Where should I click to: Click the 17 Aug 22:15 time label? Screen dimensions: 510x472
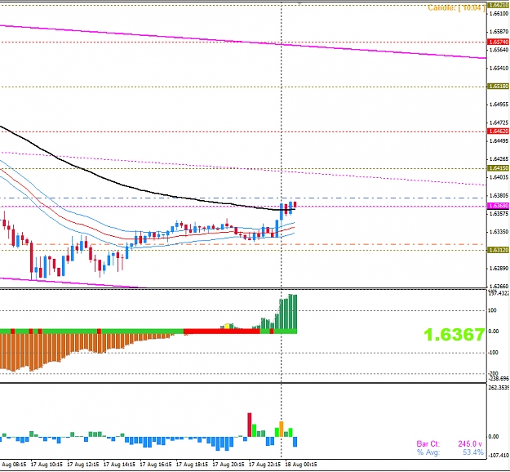point(264,465)
